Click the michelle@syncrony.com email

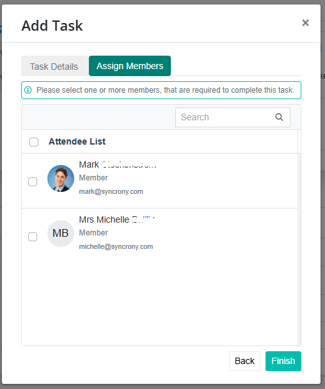click(116, 246)
